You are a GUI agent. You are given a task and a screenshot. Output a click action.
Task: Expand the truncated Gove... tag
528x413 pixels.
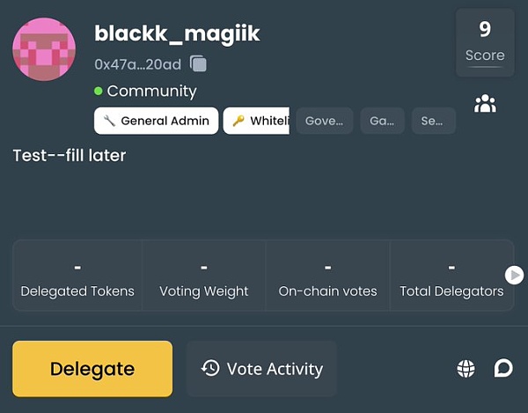tap(324, 121)
